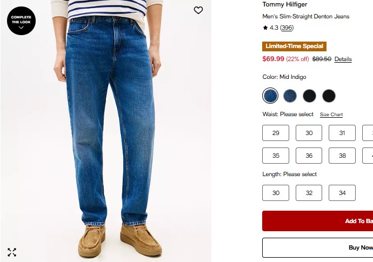Click the star rating icon

pos(265,28)
